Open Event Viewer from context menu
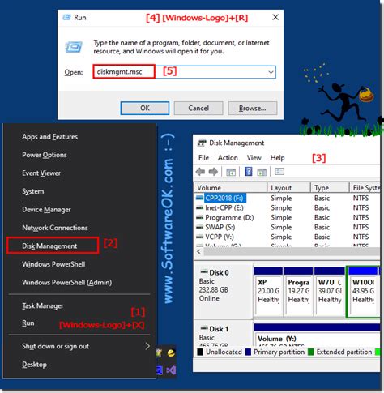Screen dimensions: 384x393 (41, 173)
